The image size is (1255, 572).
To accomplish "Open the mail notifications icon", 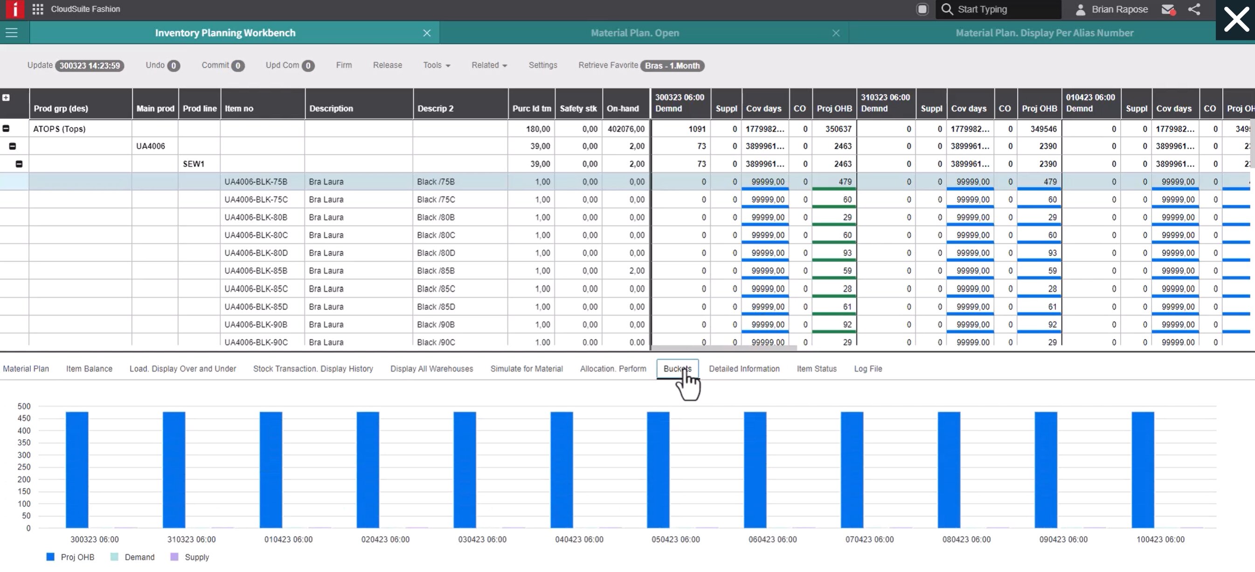I will click(1168, 9).
